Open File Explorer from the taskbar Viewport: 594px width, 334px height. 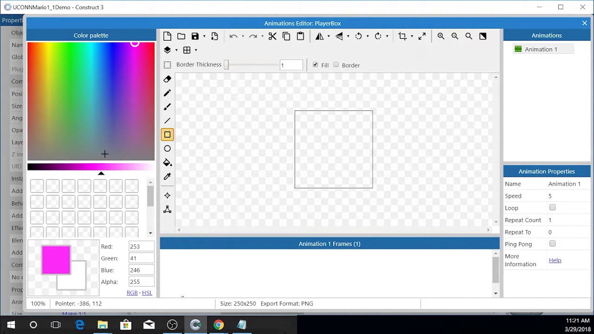tap(103, 325)
